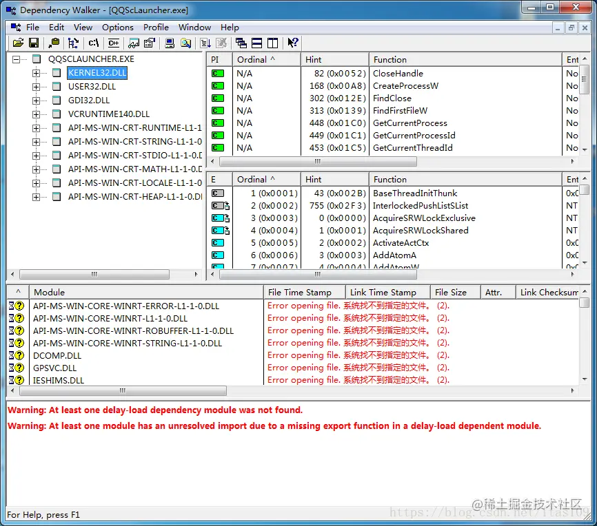Viewport: 597px width, 526px height.
Task: Expand the VCRUNTIME140.DLL tree node
Action: [x=36, y=114]
